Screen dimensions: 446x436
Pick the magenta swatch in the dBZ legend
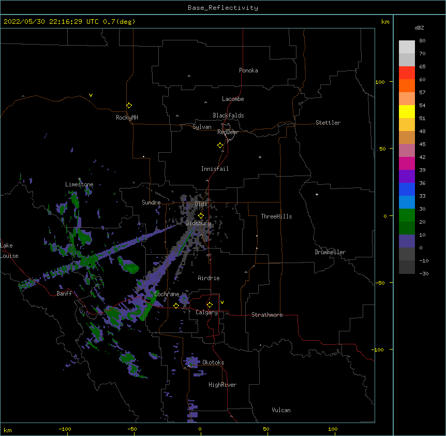coord(407,163)
